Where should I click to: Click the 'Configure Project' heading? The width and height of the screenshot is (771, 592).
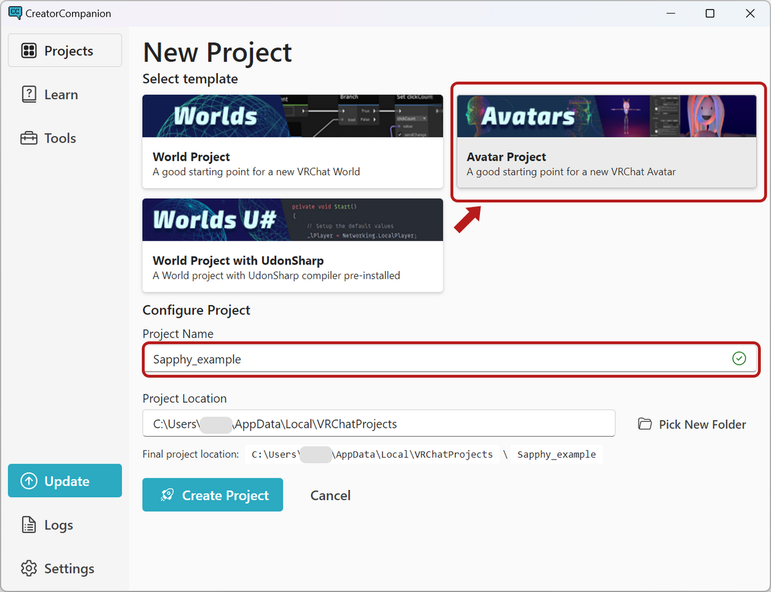pos(197,310)
